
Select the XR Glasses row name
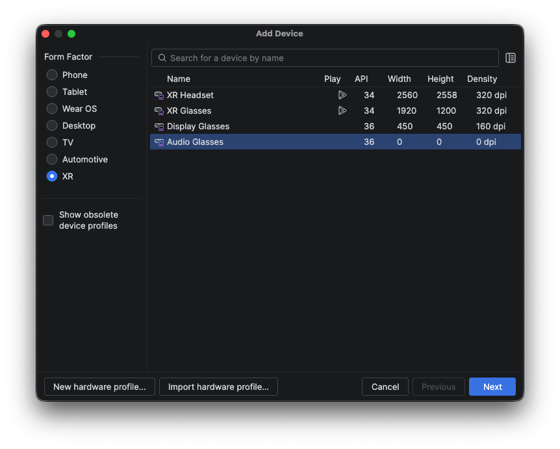click(x=189, y=111)
